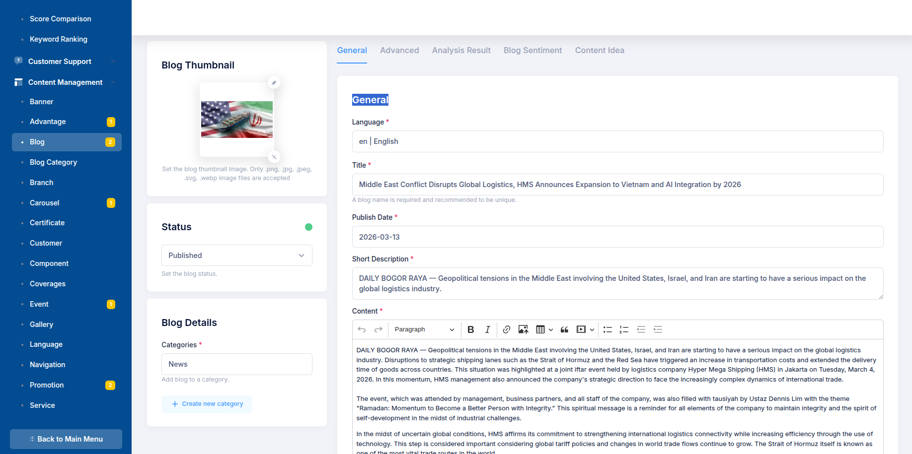The image size is (912, 454).
Task: Undo the last edit in the content editor
Action: tap(362, 329)
